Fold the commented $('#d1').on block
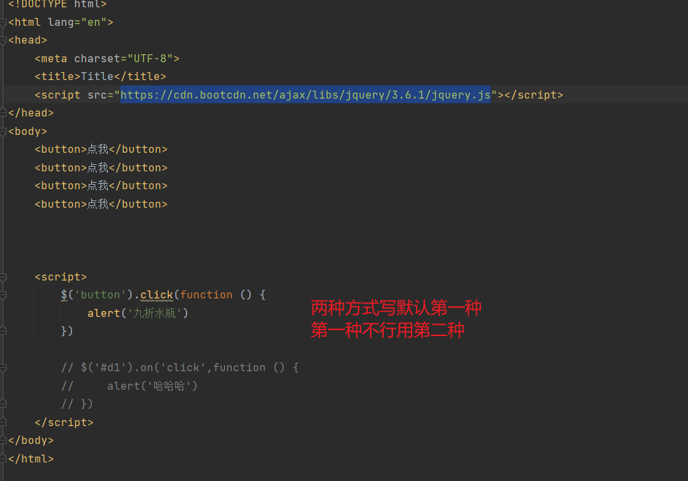The height and width of the screenshot is (481, 688). [3, 369]
